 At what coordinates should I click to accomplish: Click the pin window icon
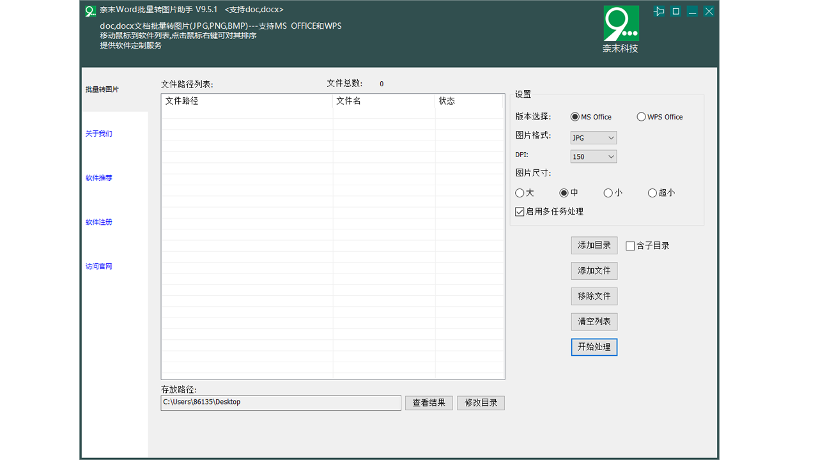pyautogui.click(x=659, y=11)
